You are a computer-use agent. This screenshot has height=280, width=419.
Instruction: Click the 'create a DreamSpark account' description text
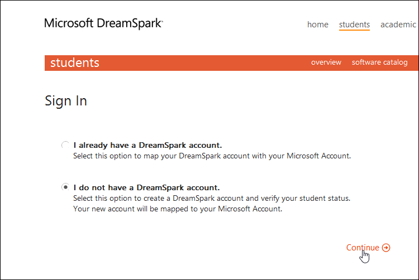[212, 199]
